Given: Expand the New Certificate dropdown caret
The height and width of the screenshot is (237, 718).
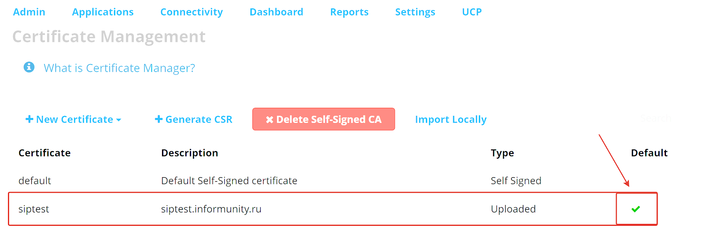Looking at the screenshot, I should click(x=118, y=120).
